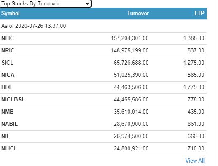Screen dimensions: 218x166
Task: Click the NICLBSL symbol
Action: click(13, 100)
